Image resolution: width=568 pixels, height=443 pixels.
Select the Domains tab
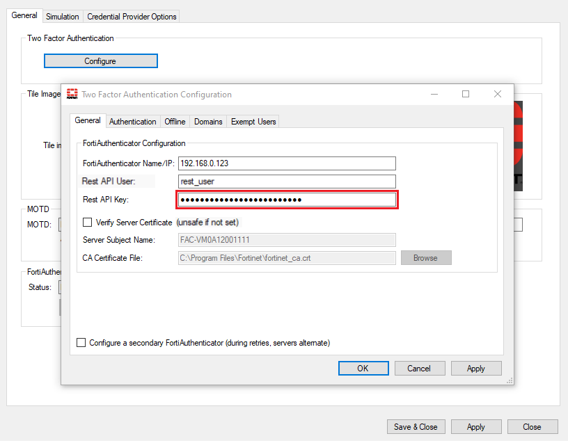pos(208,121)
